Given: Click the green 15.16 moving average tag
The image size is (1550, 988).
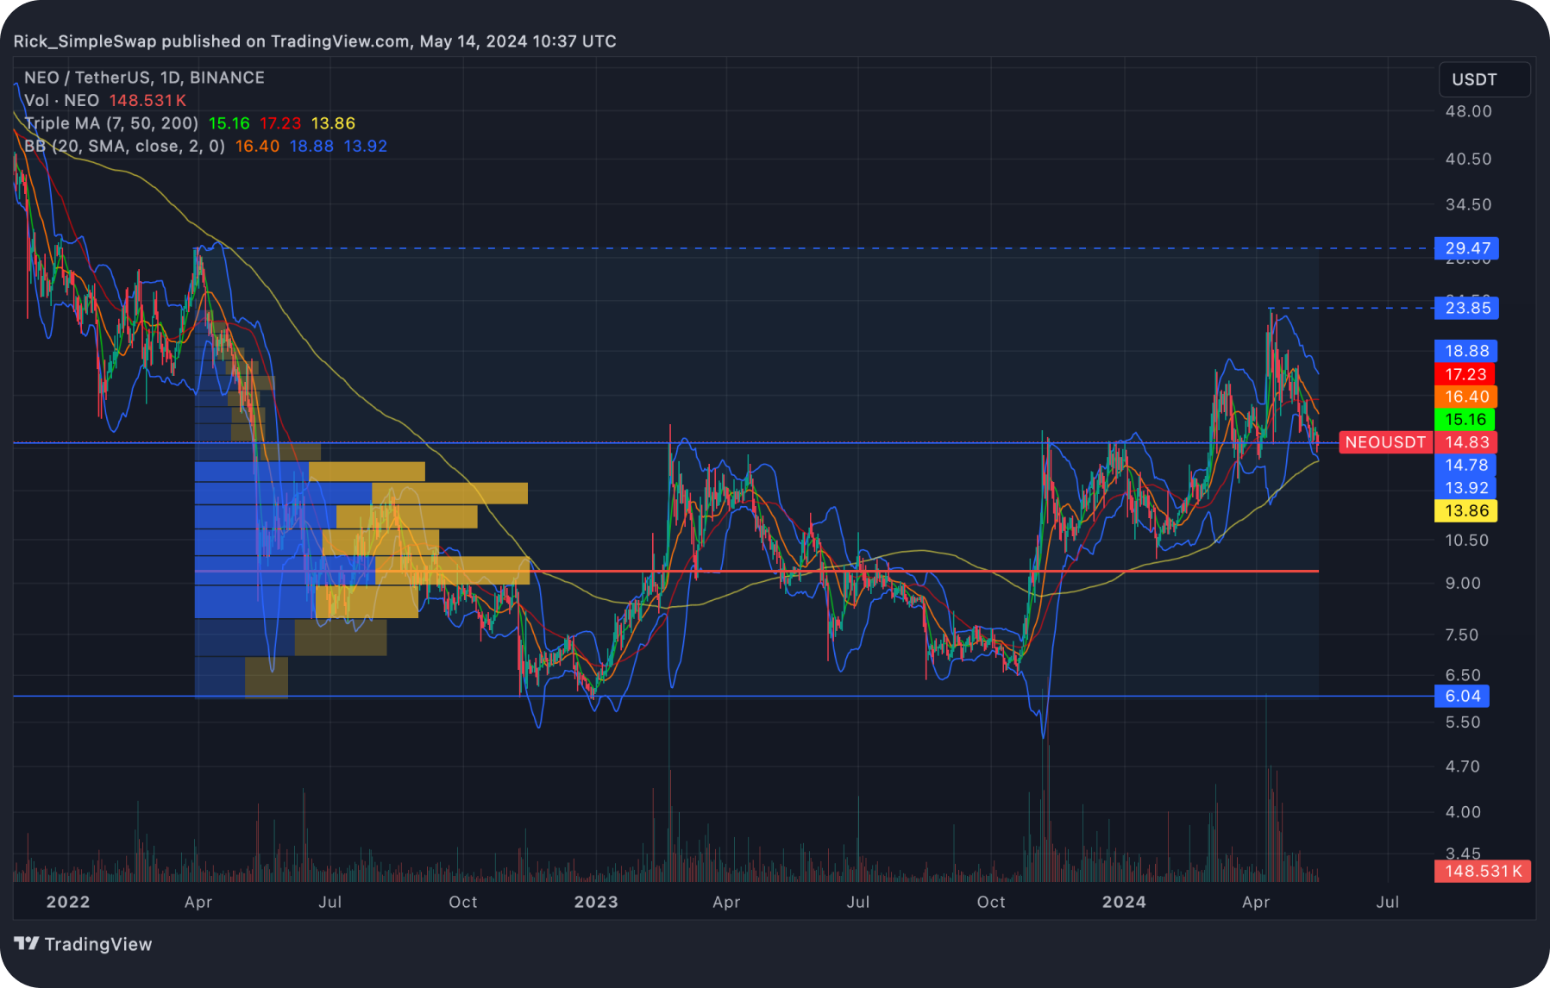Looking at the screenshot, I should pos(1465,420).
